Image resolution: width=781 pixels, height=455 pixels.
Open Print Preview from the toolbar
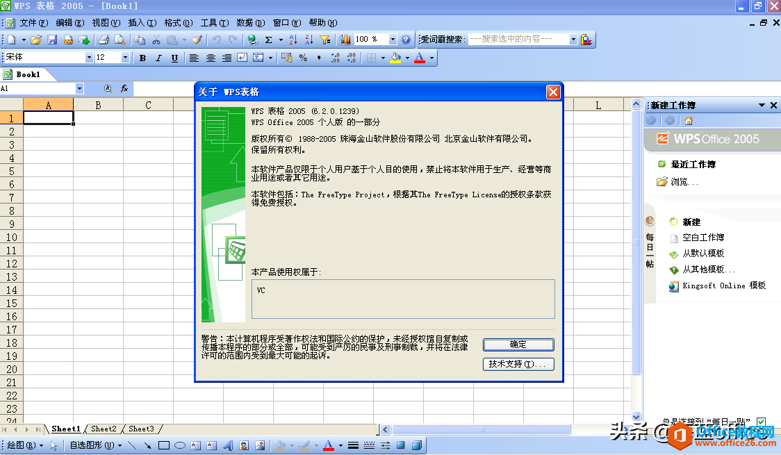point(120,40)
